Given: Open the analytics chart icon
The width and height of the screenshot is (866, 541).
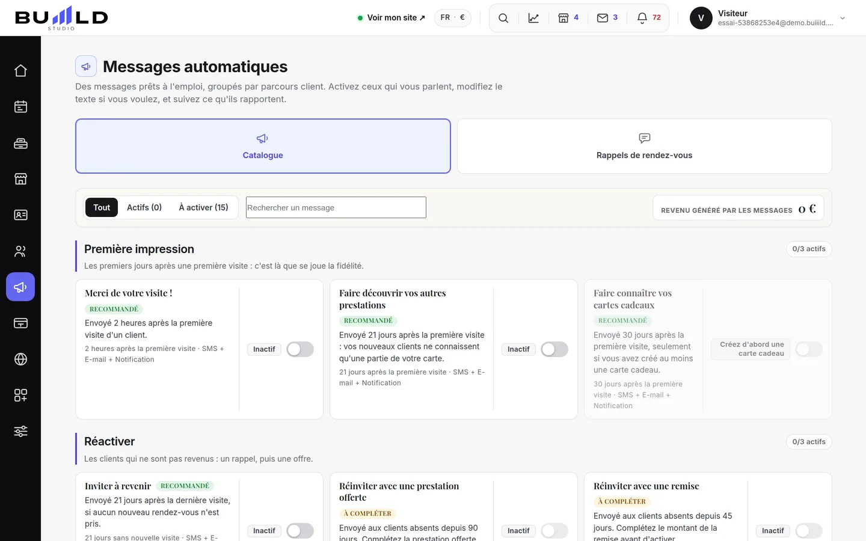Looking at the screenshot, I should pos(533,18).
